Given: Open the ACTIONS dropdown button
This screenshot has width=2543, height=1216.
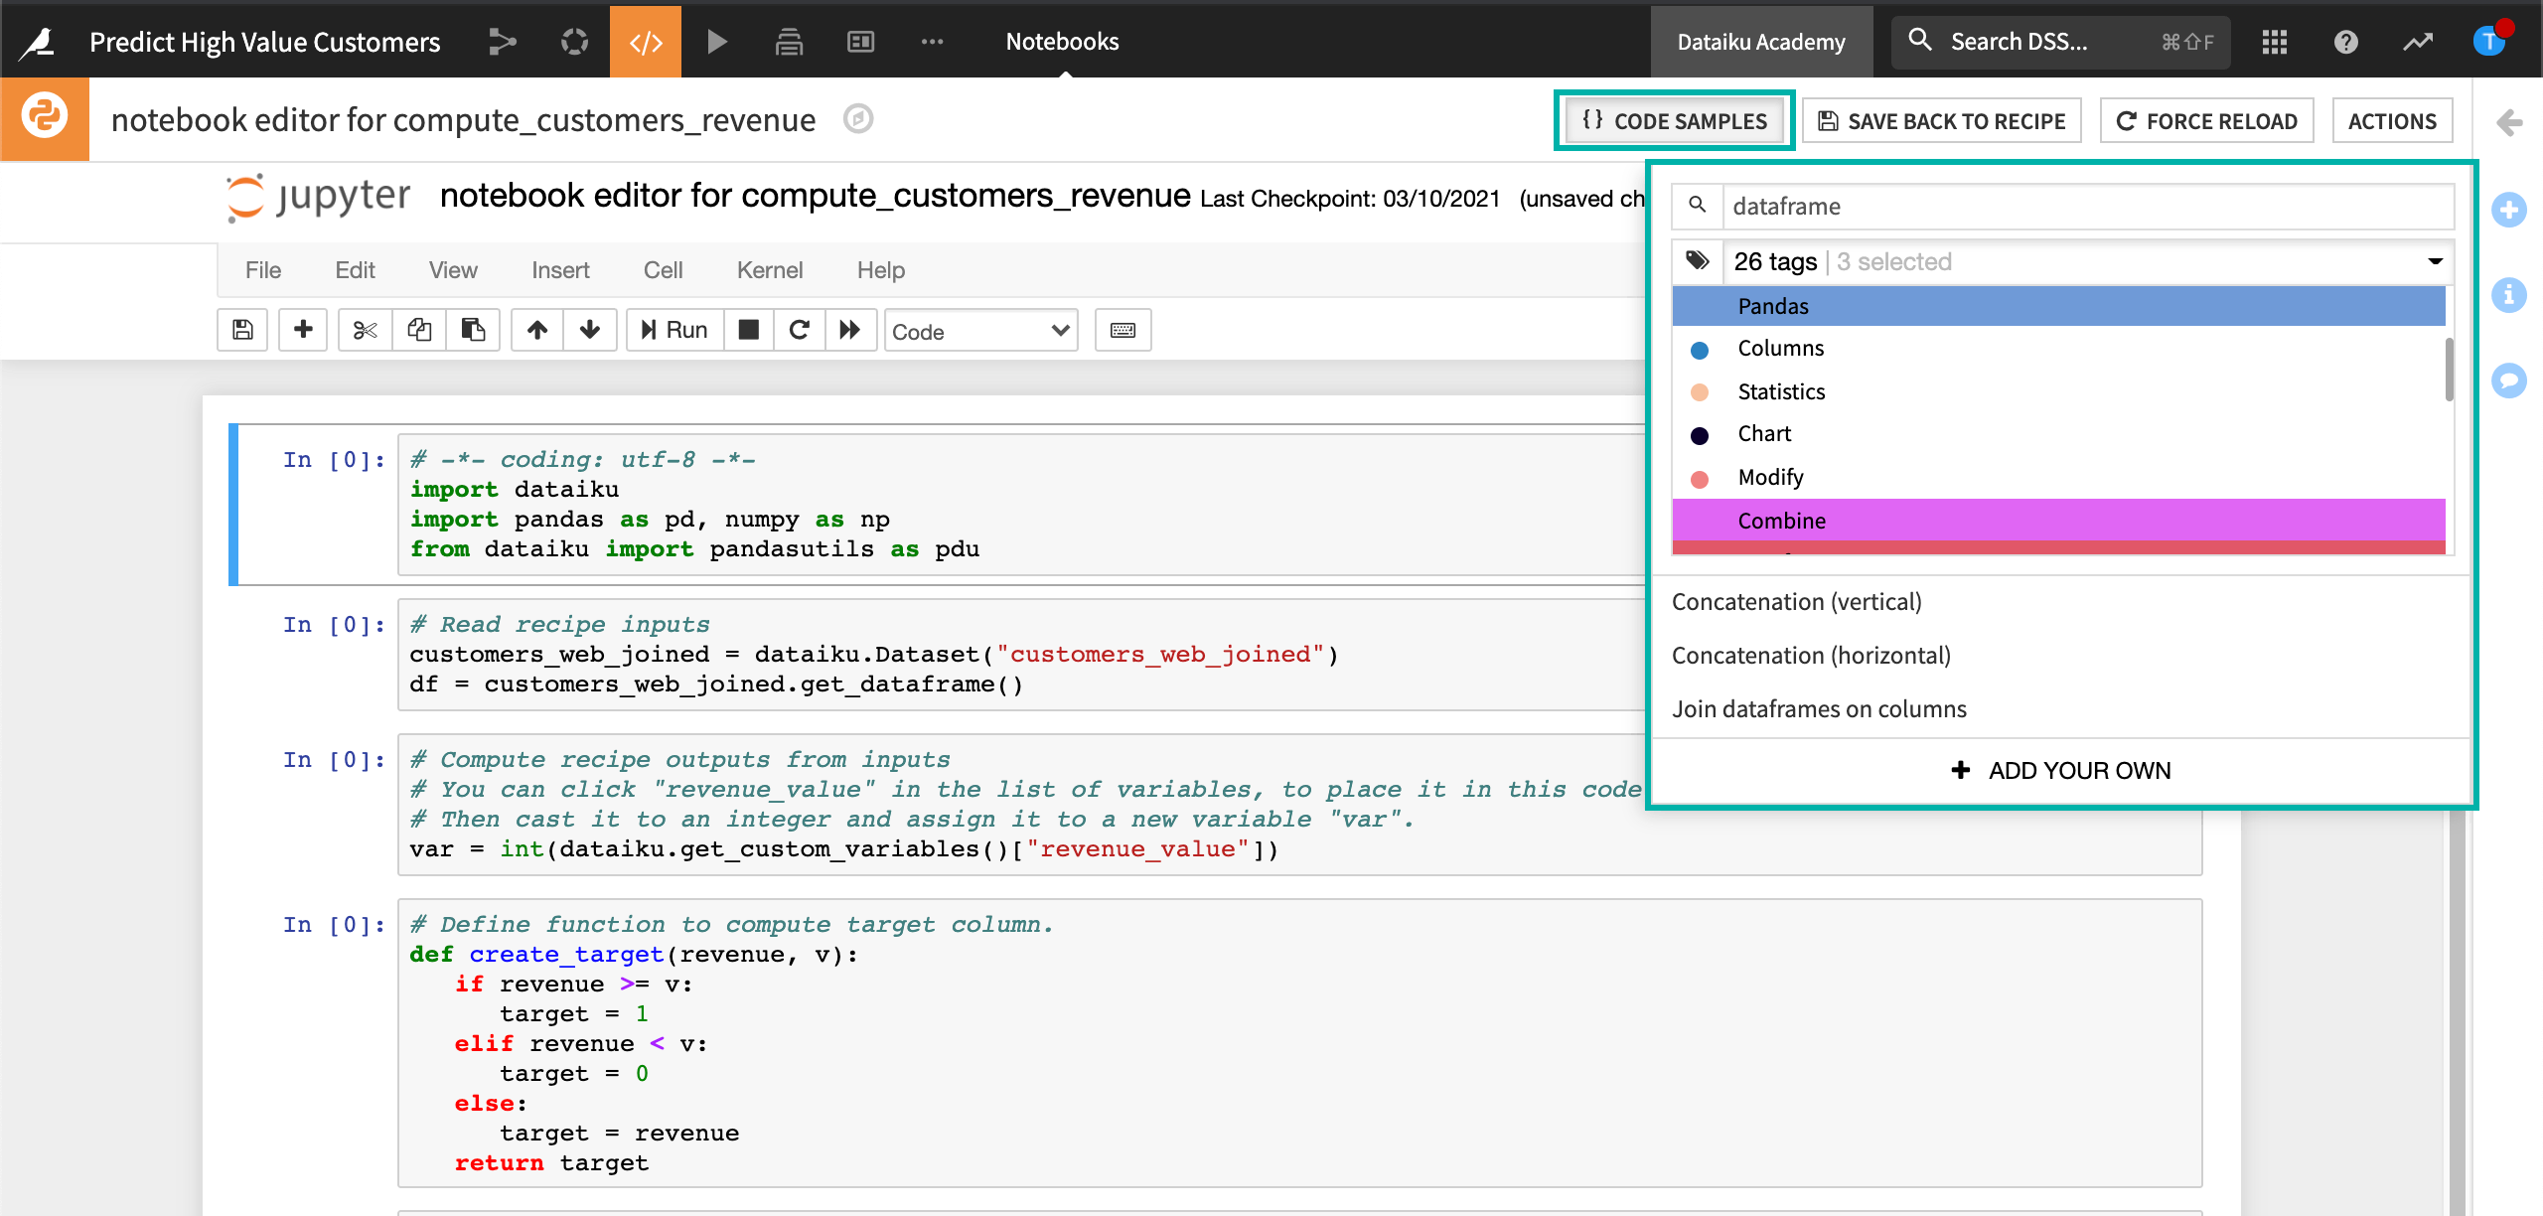Looking at the screenshot, I should pyautogui.click(x=2391, y=121).
